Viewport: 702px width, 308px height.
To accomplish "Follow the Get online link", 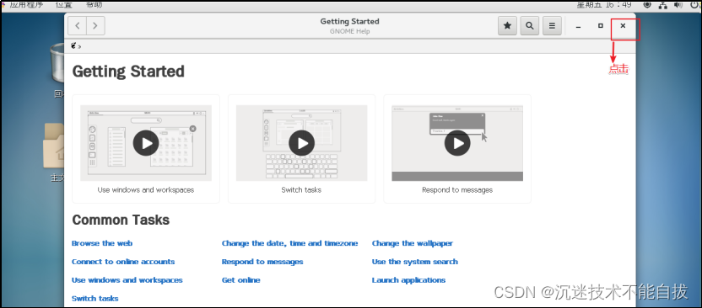I will pyautogui.click(x=240, y=280).
